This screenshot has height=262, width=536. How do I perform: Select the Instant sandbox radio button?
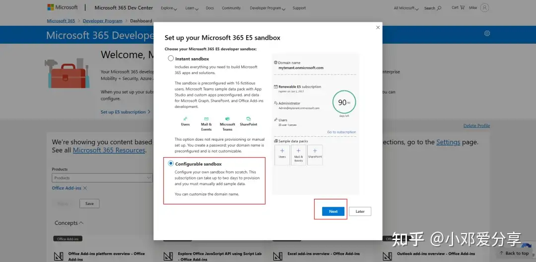(171, 59)
